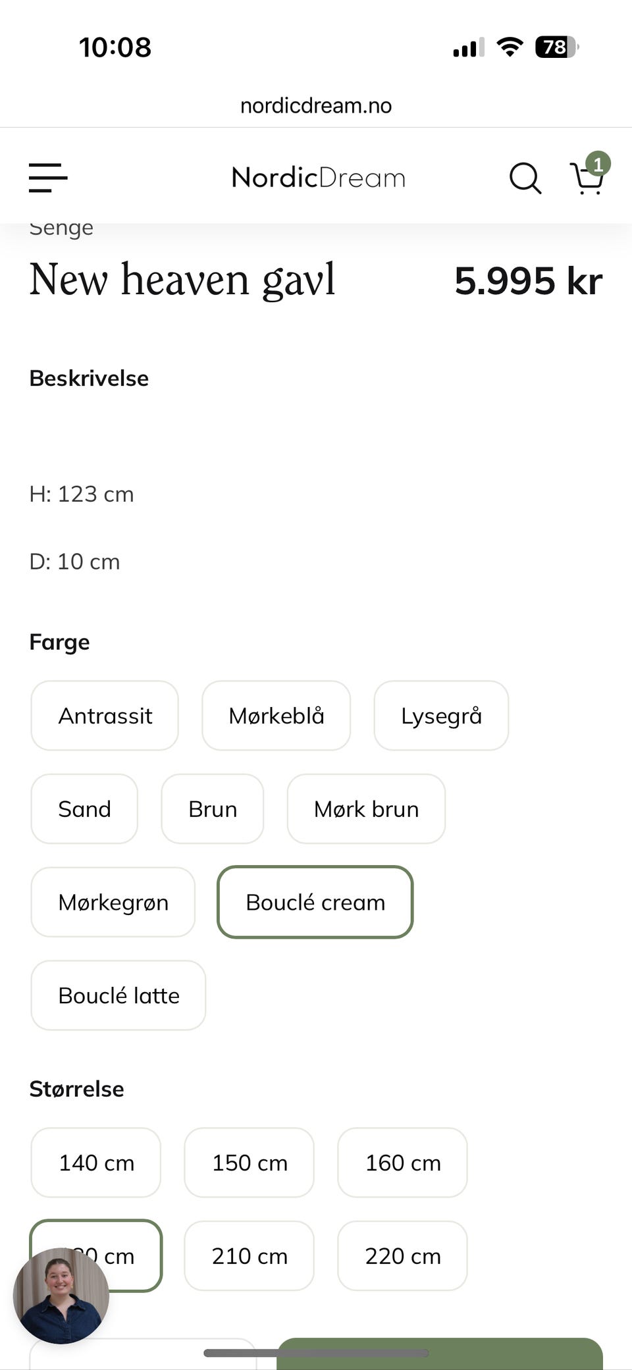This screenshot has height=1370, width=632.
Task: Choose Mørkeblå as the color
Action: 276,716
